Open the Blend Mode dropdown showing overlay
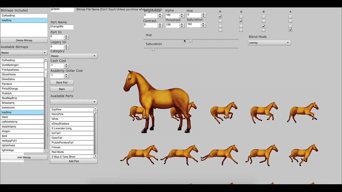This screenshot has height=192, width=342. point(269,42)
